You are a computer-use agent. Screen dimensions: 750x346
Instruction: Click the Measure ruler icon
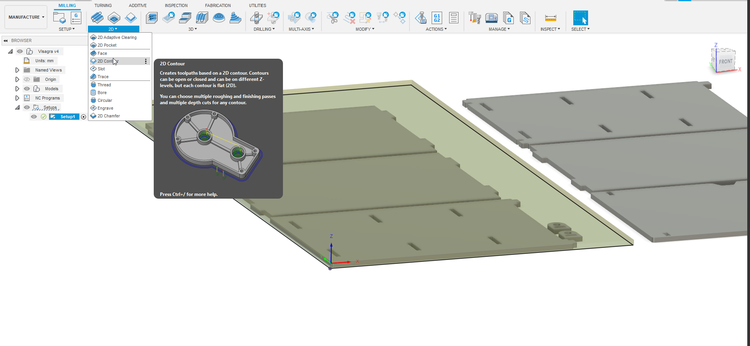coord(550,18)
